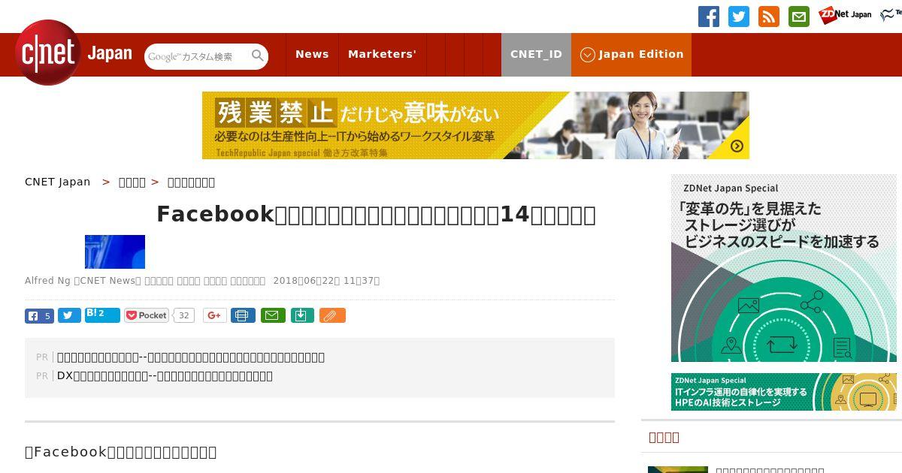Image resolution: width=902 pixels, height=473 pixels.
Task: Click the teal download/save icon
Action: pos(301,315)
